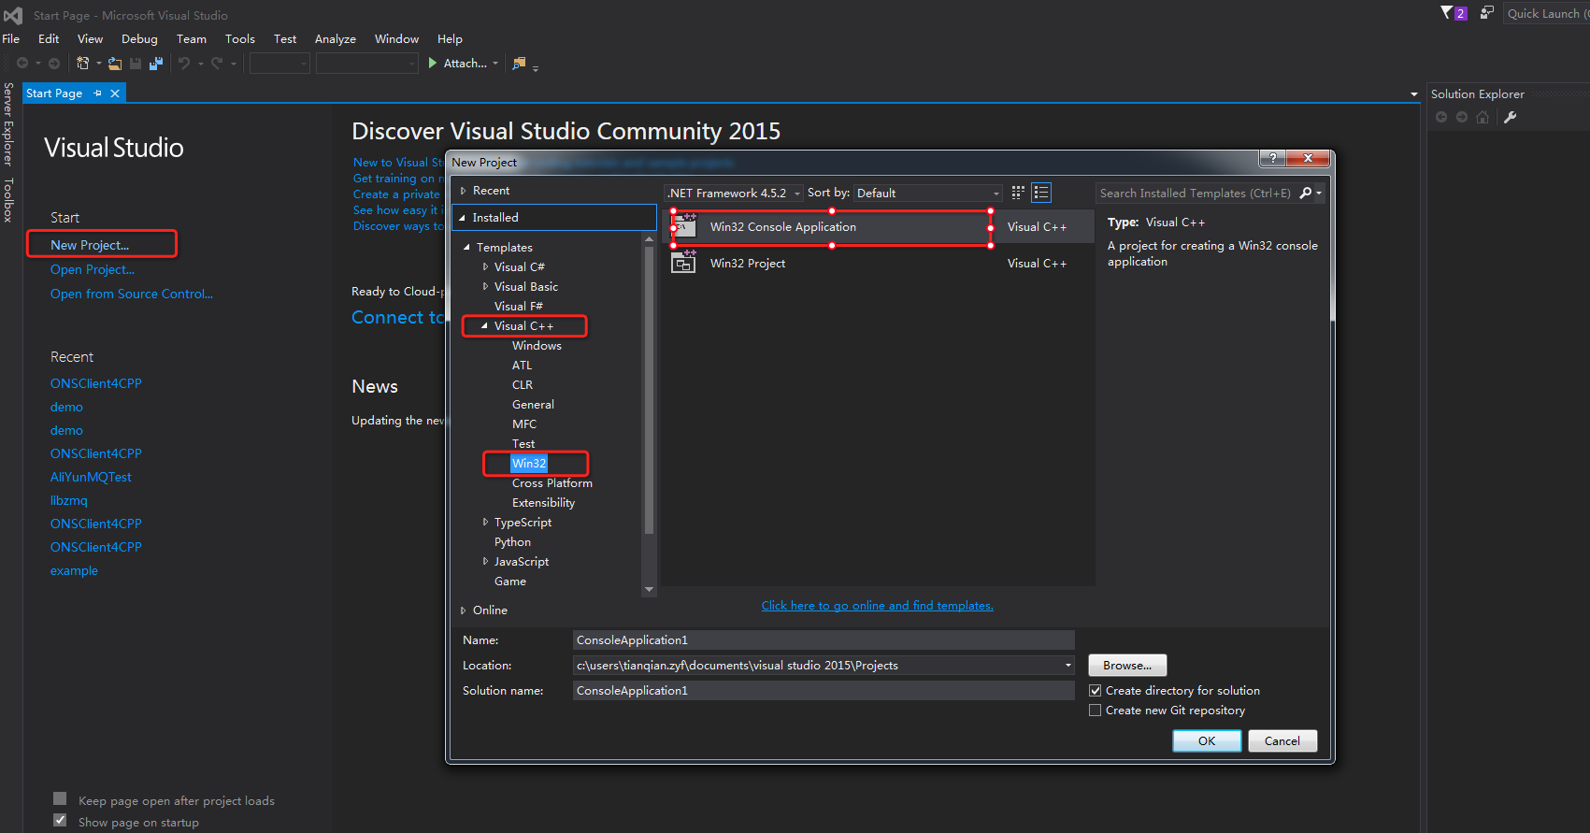1590x833 pixels.
Task: Click the Win32 Console Application template icon
Action: (683, 226)
